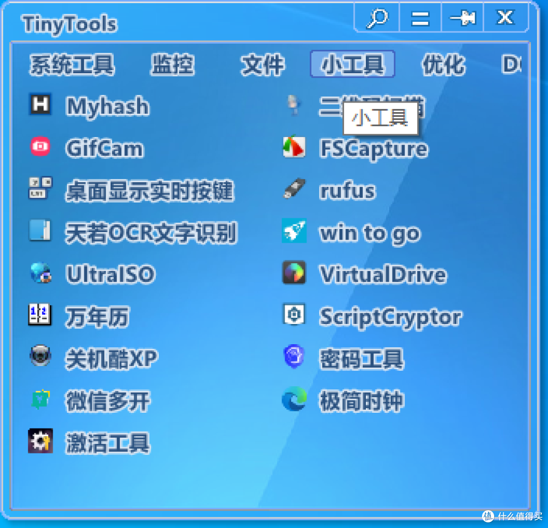This screenshot has height=528, width=548.
Task: Switch to the 优化 tab
Action: click(x=443, y=64)
